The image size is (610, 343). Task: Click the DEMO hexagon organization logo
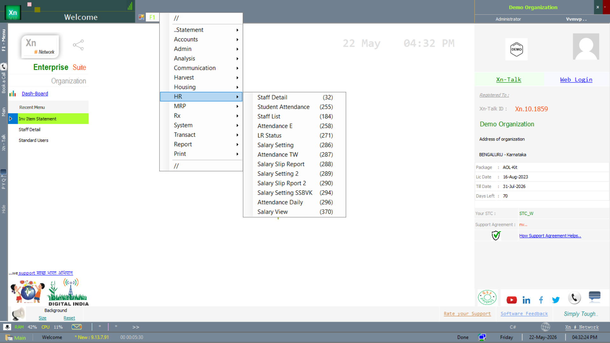click(x=516, y=49)
